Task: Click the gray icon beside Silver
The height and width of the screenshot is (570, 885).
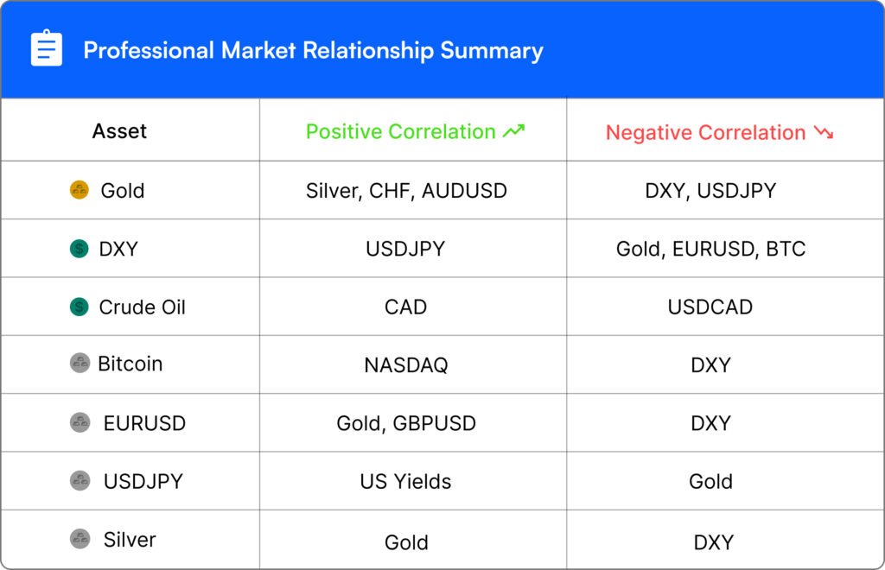Action: 80,539
